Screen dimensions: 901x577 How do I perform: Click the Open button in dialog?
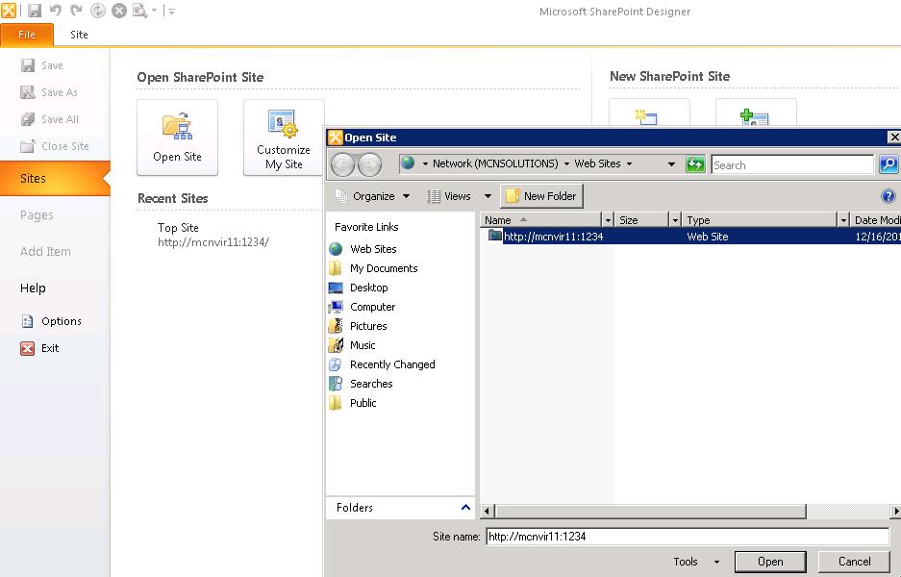click(770, 562)
